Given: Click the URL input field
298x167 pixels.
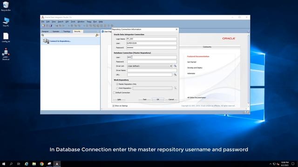Looking at the screenshot, I should pyautogui.click(x=150, y=75).
